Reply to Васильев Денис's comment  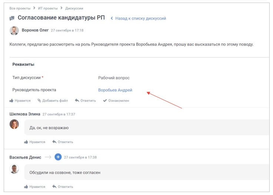point(63,186)
